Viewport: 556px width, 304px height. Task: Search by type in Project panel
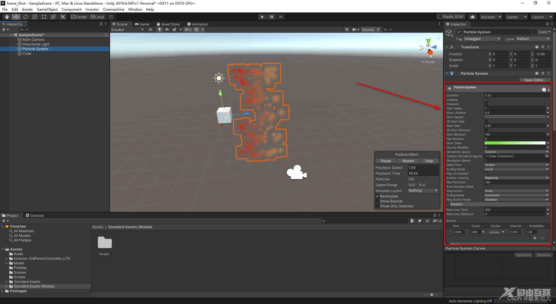click(x=412, y=221)
